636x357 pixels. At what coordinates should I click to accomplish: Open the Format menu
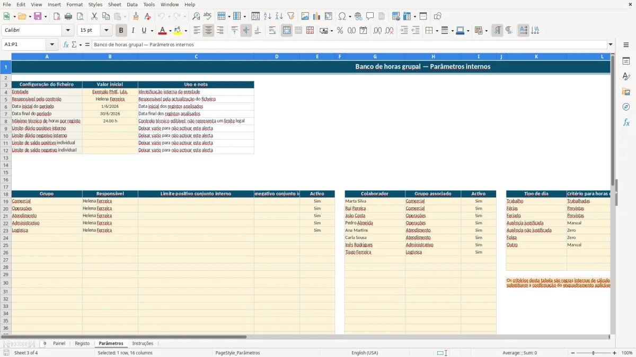[x=74, y=4]
